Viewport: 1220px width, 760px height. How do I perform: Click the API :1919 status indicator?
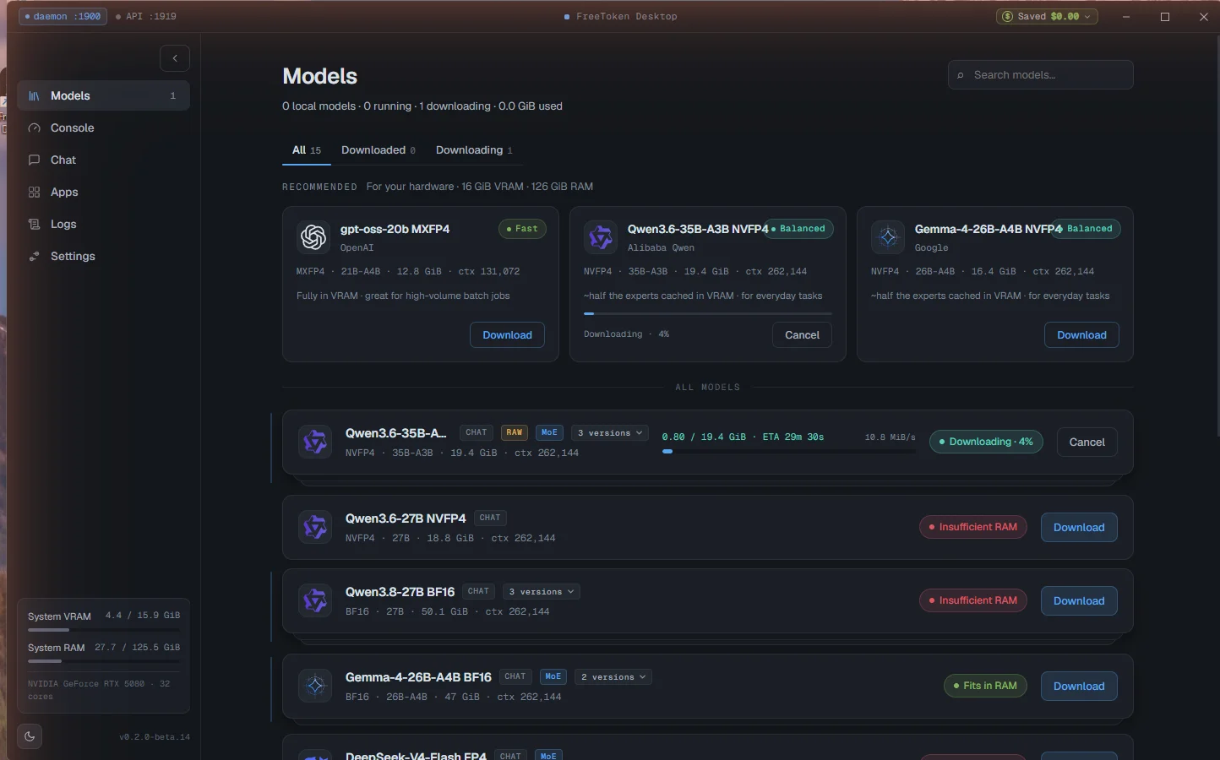146,16
